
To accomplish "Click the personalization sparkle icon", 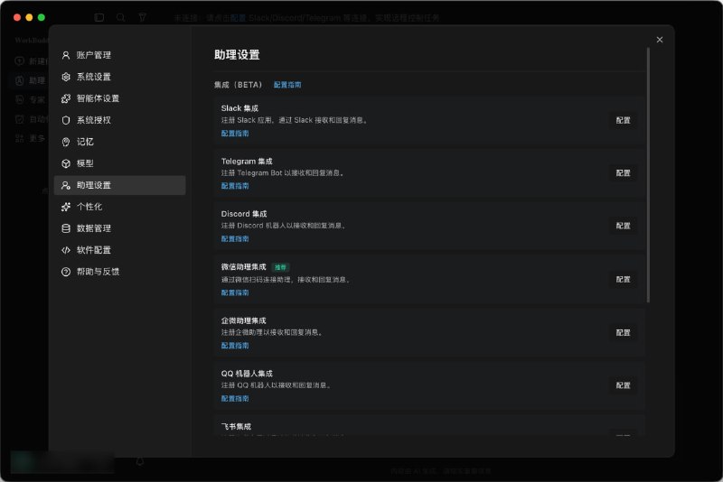I will (66, 207).
